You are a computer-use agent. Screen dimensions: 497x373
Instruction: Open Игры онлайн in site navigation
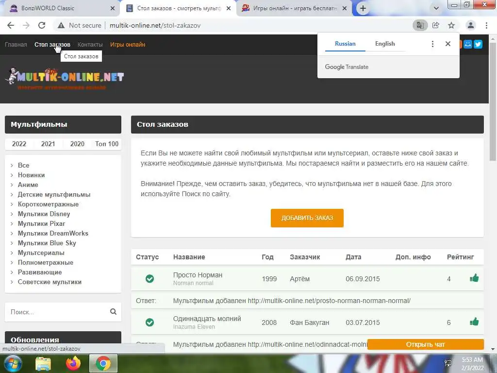coord(128,45)
